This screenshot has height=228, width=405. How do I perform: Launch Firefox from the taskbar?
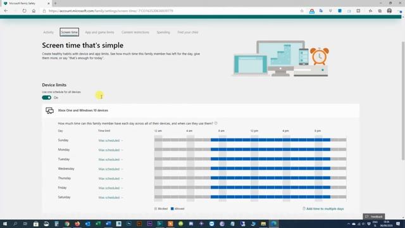[77, 224]
